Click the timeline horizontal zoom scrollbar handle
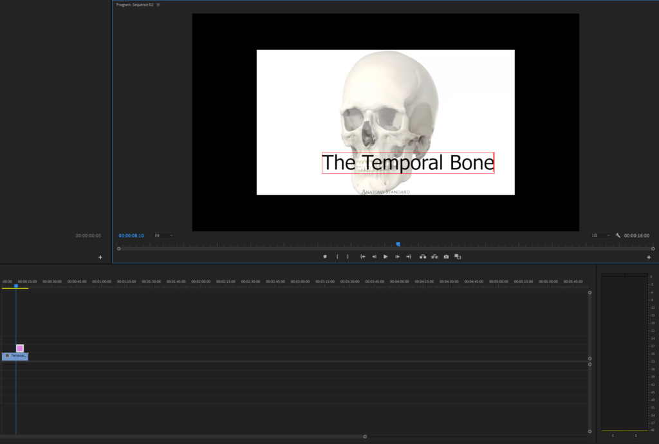Screen dimensions: 659x444 pyautogui.click(x=366, y=436)
